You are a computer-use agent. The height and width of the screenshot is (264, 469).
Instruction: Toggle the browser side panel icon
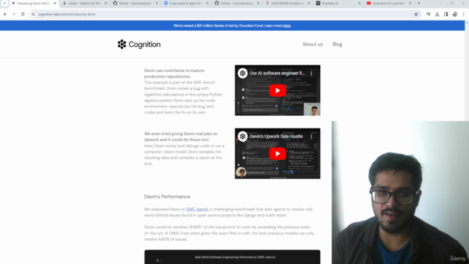pyautogui.click(x=446, y=14)
